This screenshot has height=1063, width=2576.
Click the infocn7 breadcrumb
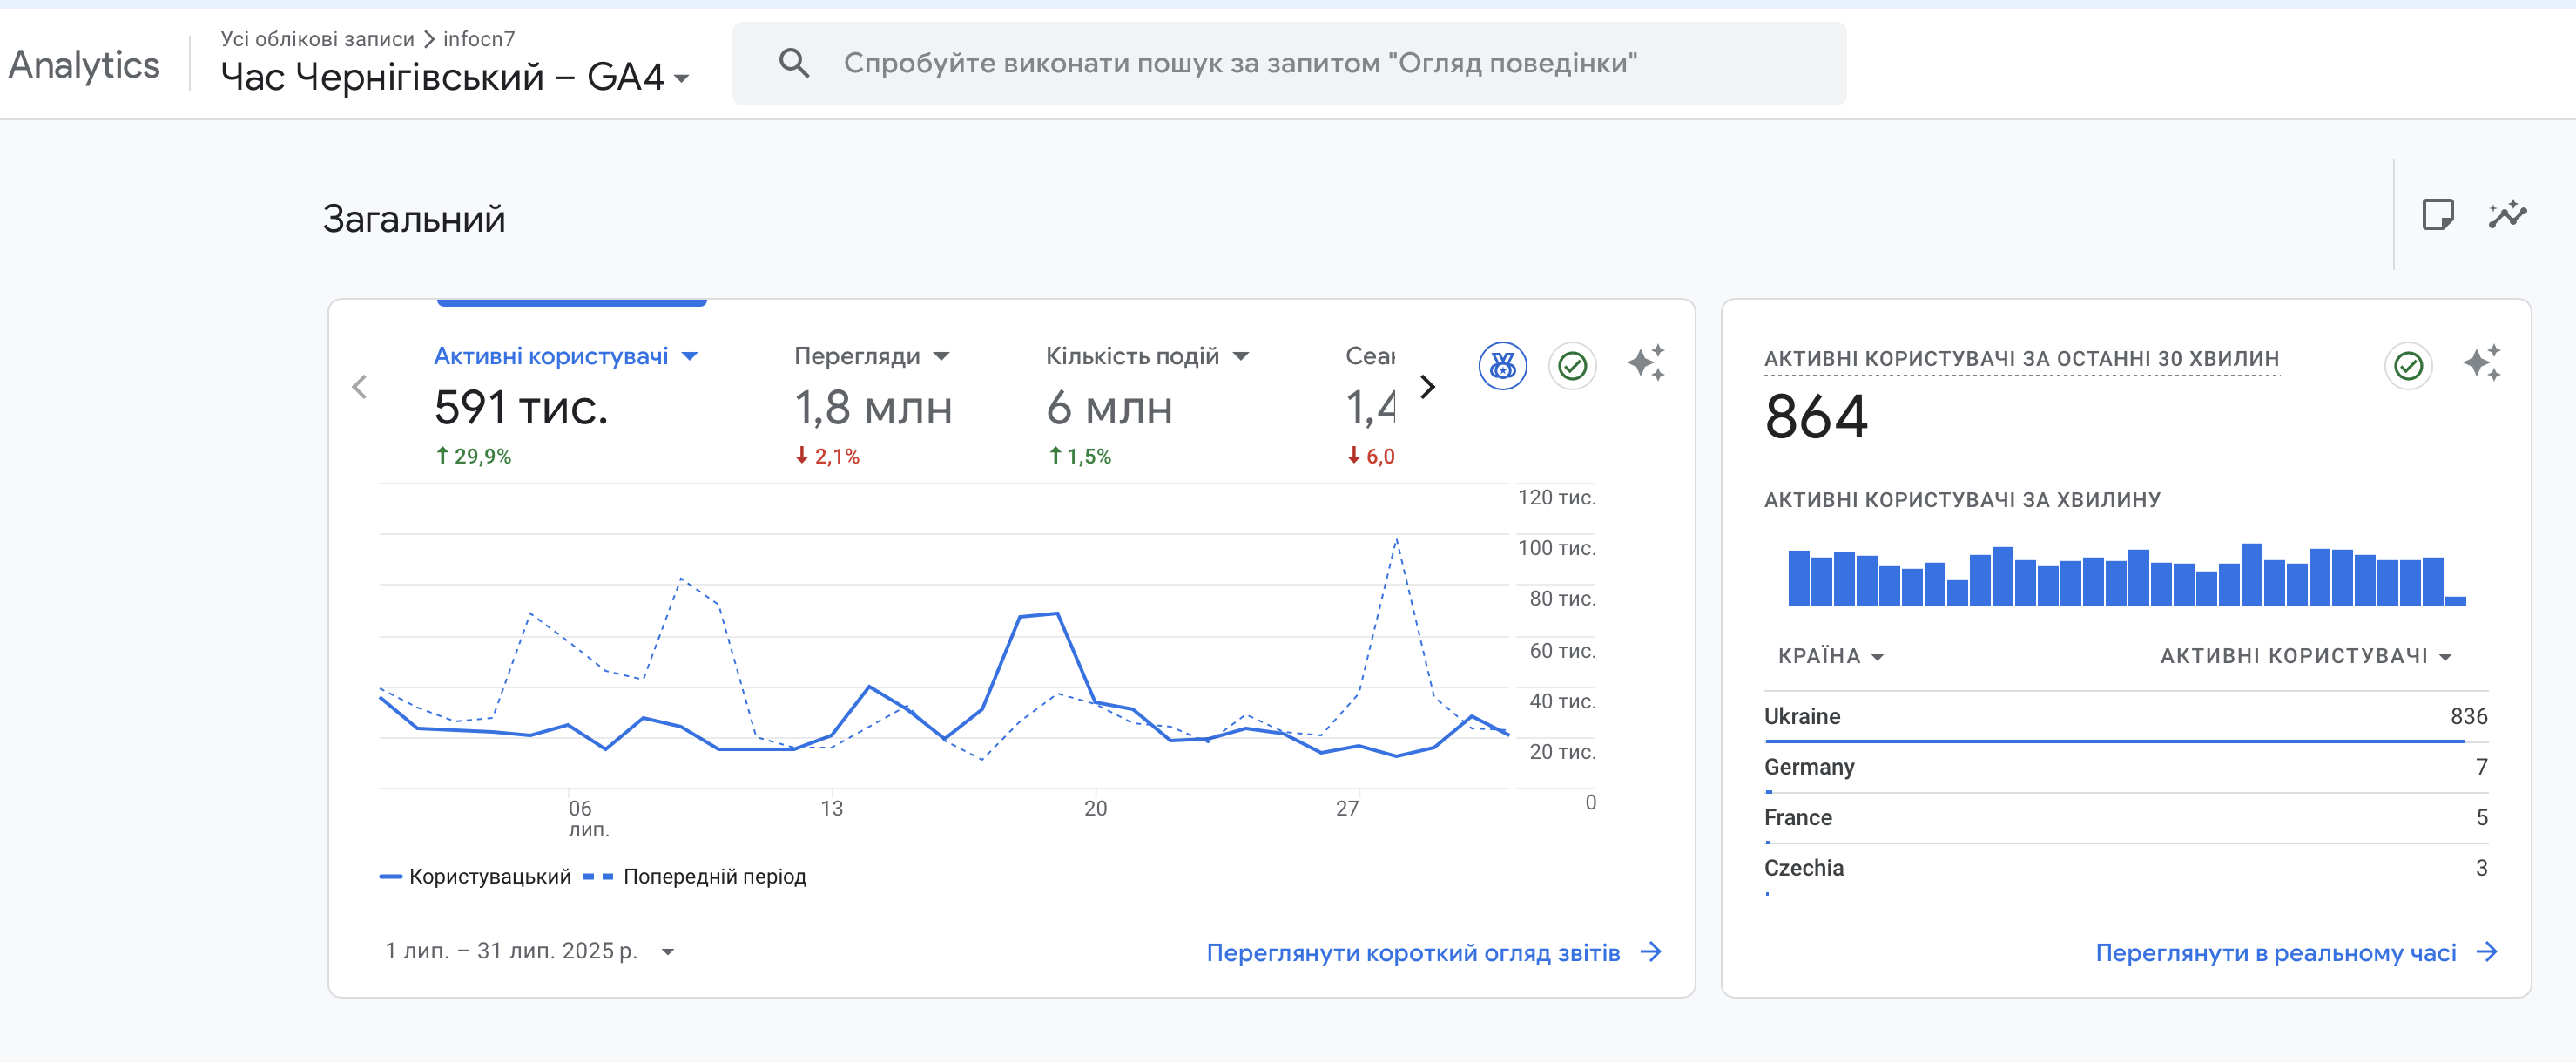click(x=479, y=39)
